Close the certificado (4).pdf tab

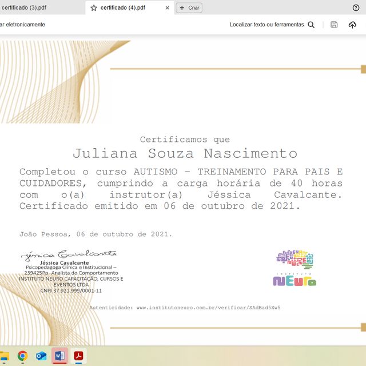pyautogui.click(x=167, y=8)
